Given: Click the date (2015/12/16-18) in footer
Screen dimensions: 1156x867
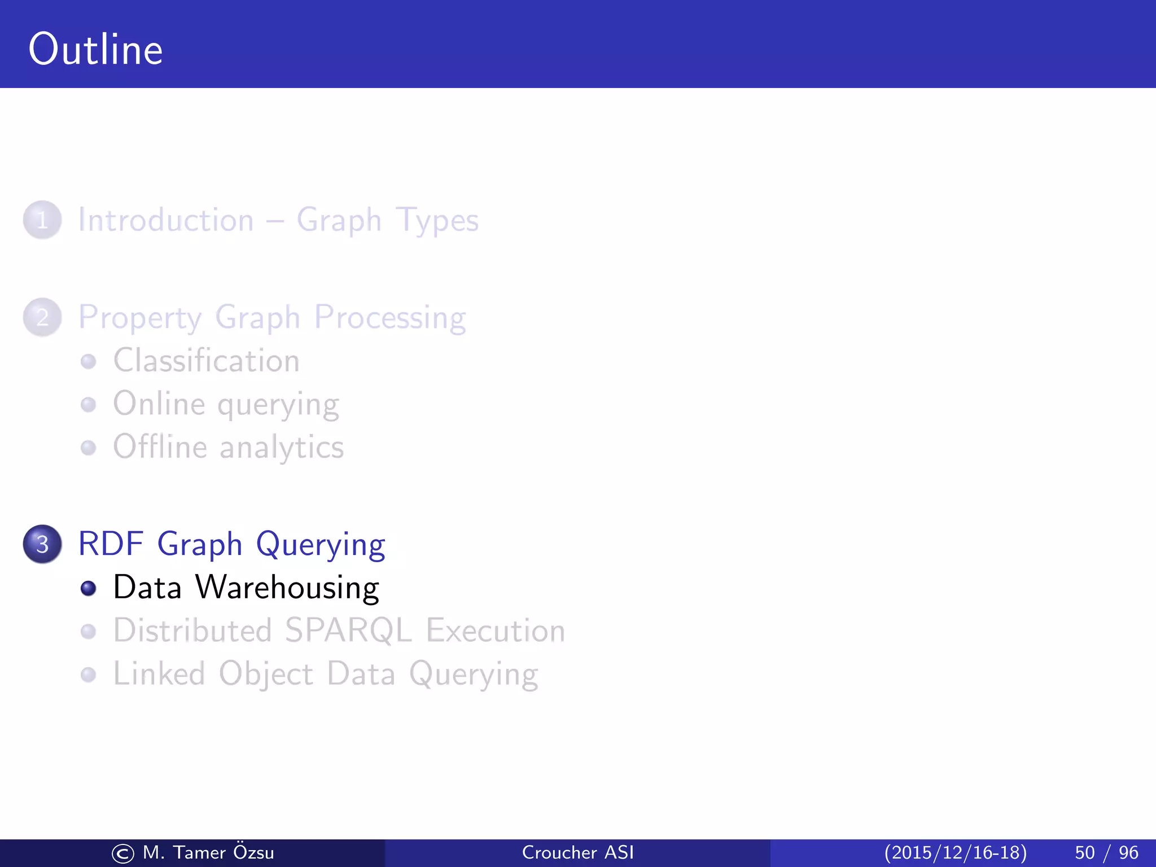Looking at the screenshot, I should (956, 853).
